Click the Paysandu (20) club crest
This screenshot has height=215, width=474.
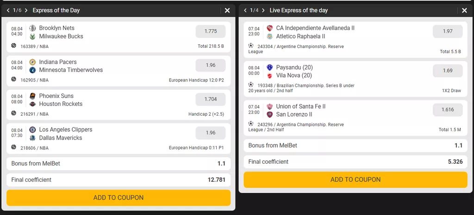[270, 68]
